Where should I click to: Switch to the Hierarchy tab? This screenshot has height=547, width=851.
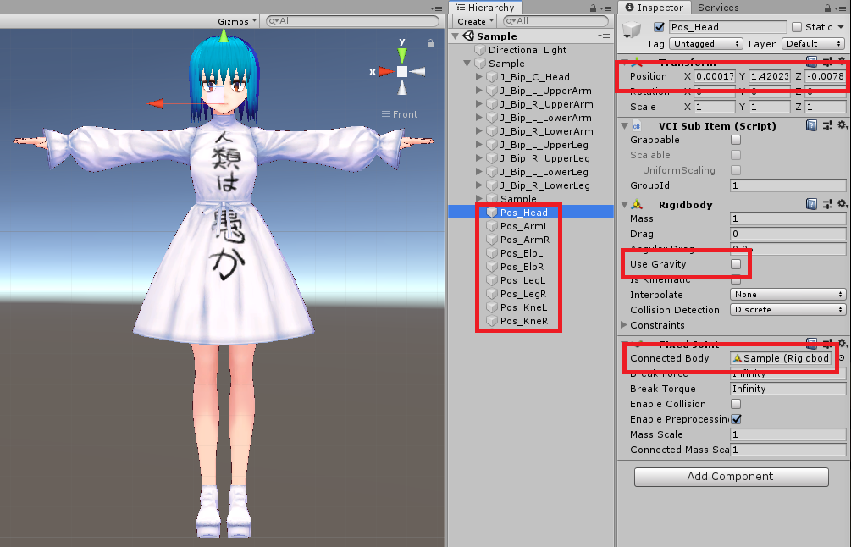click(x=485, y=8)
